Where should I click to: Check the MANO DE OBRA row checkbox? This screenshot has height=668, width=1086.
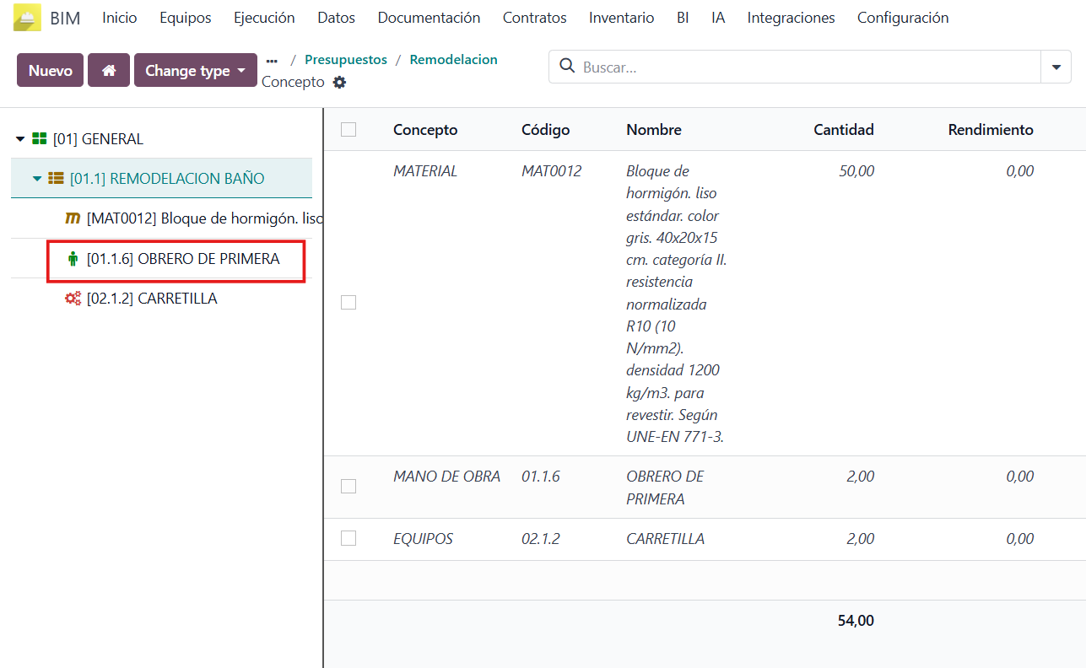point(348,487)
